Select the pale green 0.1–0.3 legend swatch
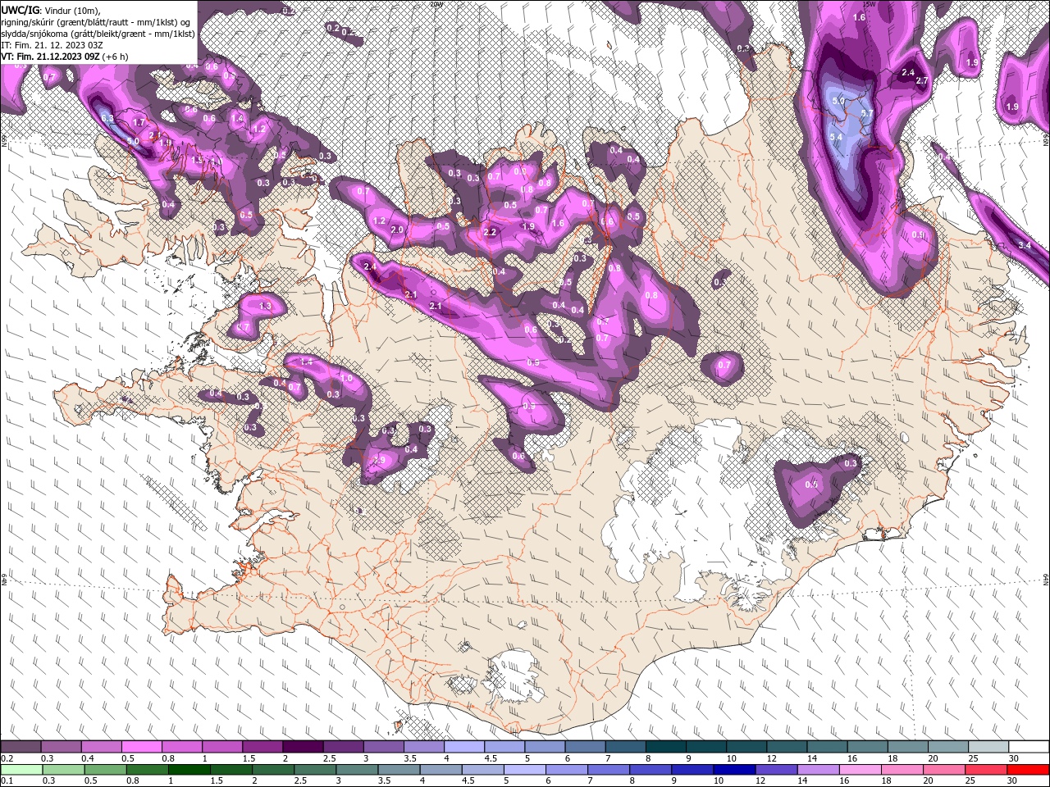Viewport: 1050px width, 787px height. [x=21, y=770]
